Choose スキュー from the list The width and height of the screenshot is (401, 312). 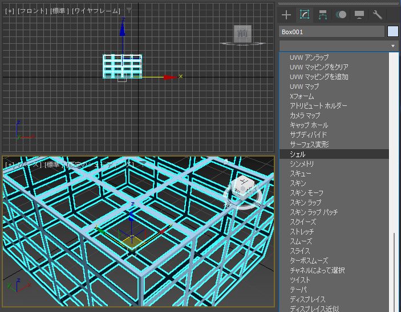(300, 174)
